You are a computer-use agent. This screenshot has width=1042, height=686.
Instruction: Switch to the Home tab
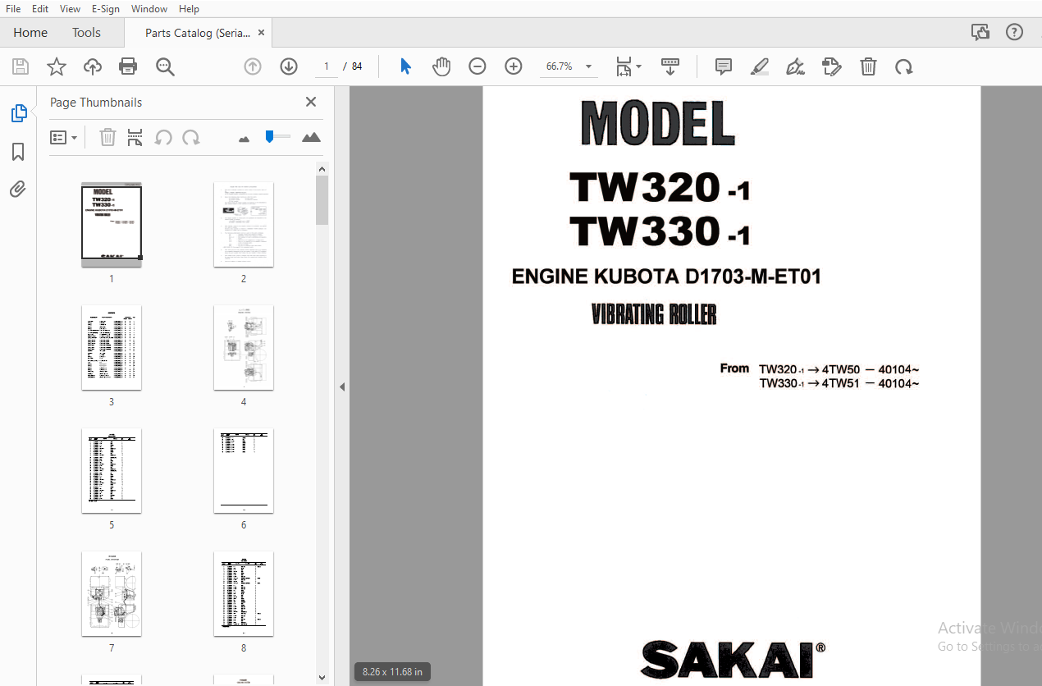click(x=30, y=33)
